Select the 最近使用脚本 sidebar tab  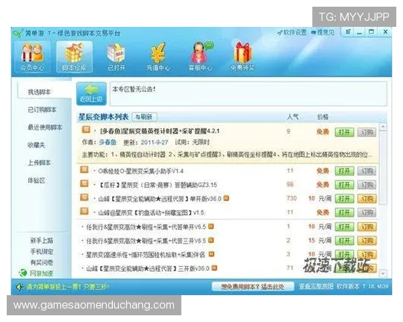pos(45,127)
